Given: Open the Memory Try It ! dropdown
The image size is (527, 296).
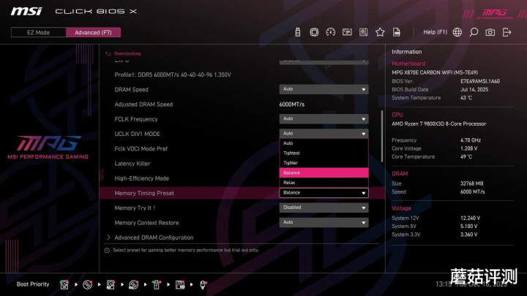Looking at the screenshot, I should coord(323,208).
